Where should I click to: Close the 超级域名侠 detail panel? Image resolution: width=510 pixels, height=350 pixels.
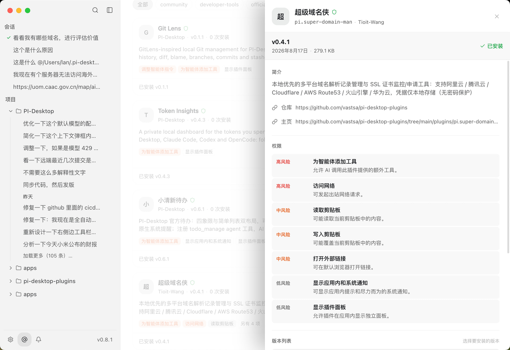point(497,16)
